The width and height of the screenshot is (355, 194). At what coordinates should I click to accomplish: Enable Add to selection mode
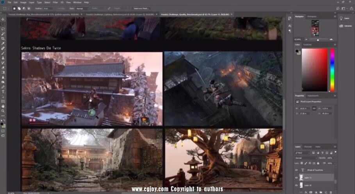point(19,8)
